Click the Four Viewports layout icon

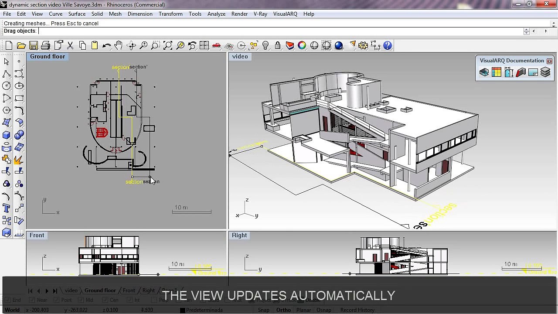(x=204, y=45)
